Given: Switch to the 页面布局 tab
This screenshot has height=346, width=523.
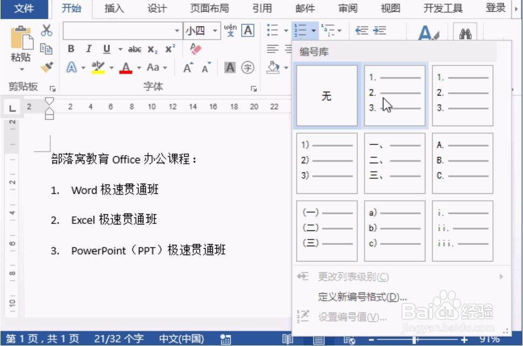Looking at the screenshot, I should 210,8.
